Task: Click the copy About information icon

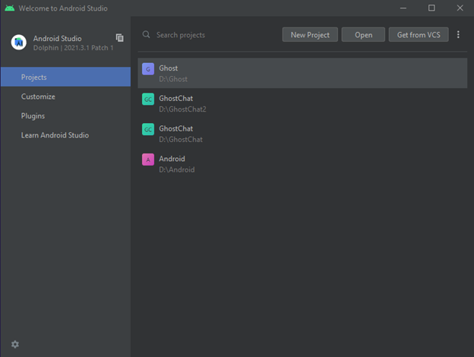Action: [120, 38]
